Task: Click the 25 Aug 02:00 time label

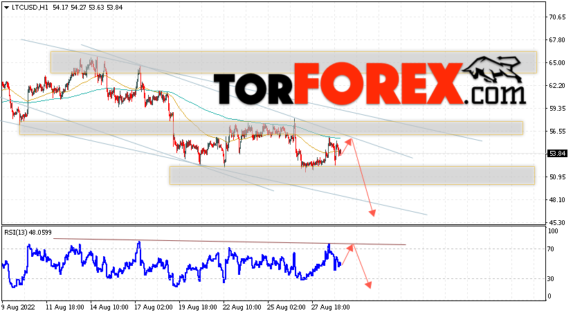Action: pos(286,307)
